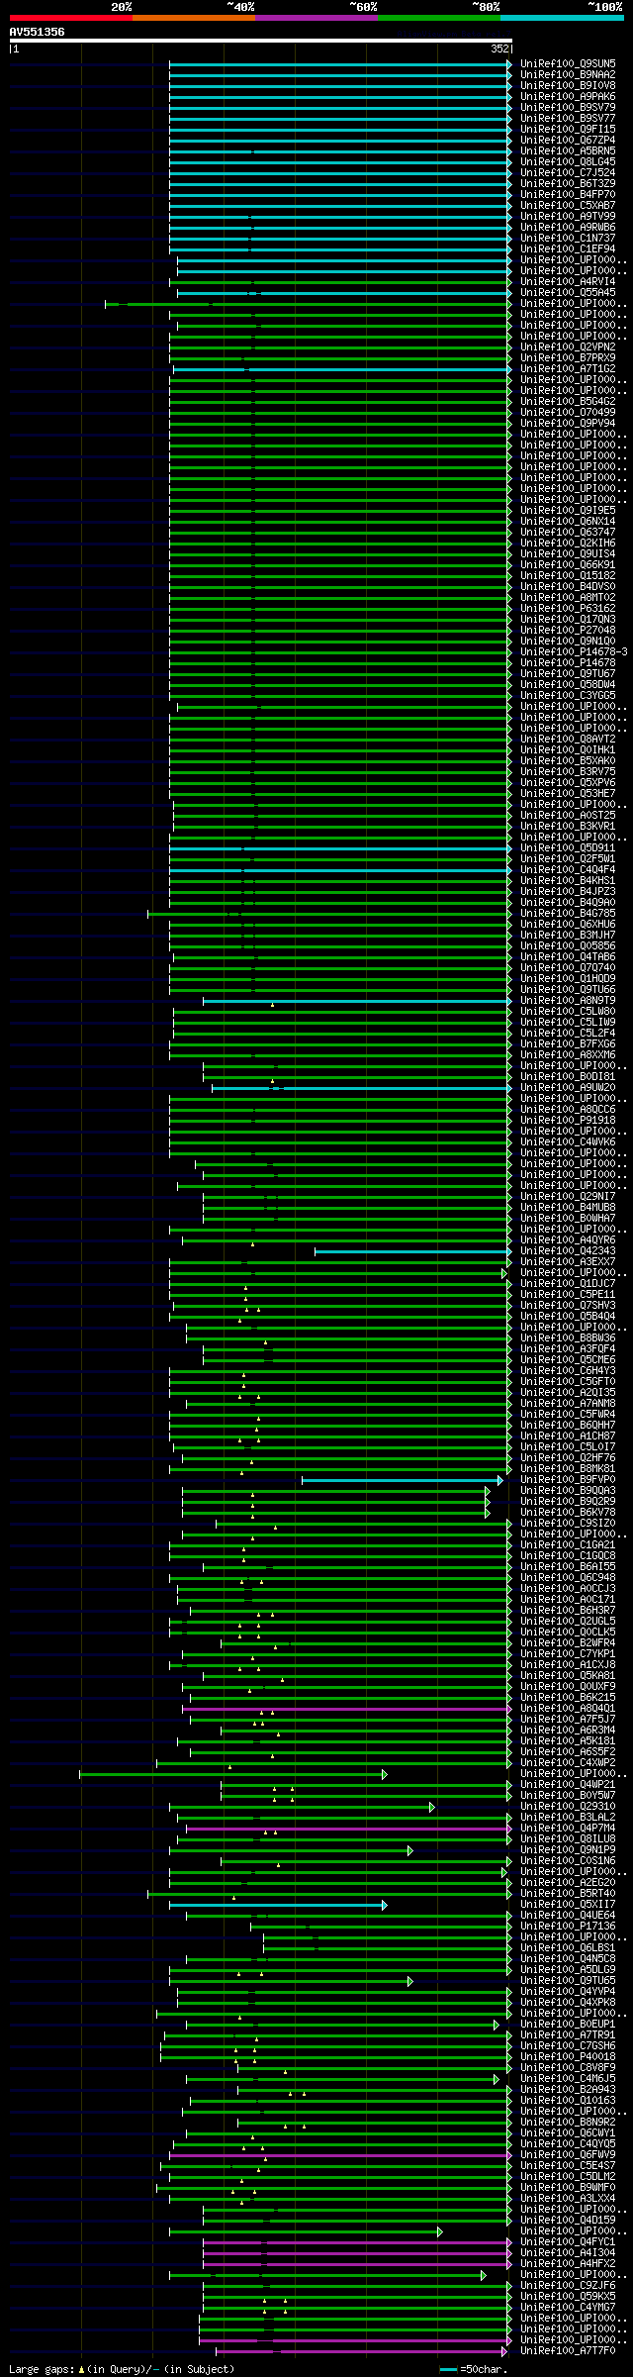Click the 'Large gaps' legend text
Screen dimensions: 633x2377
[123, 2369]
